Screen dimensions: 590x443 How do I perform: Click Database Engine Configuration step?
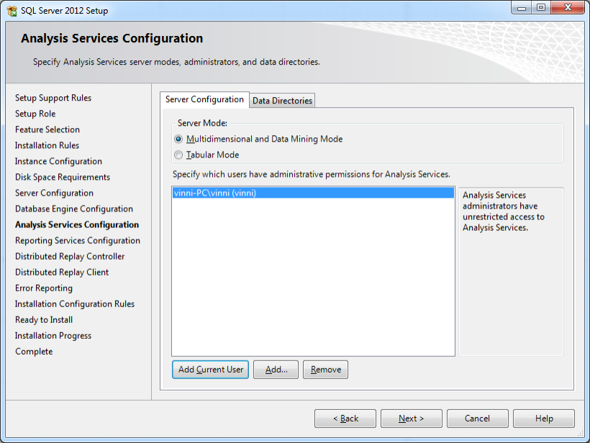(x=73, y=209)
